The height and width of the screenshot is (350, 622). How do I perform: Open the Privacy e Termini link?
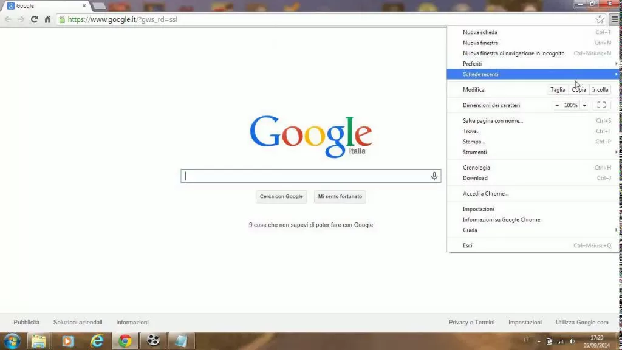point(471,323)
